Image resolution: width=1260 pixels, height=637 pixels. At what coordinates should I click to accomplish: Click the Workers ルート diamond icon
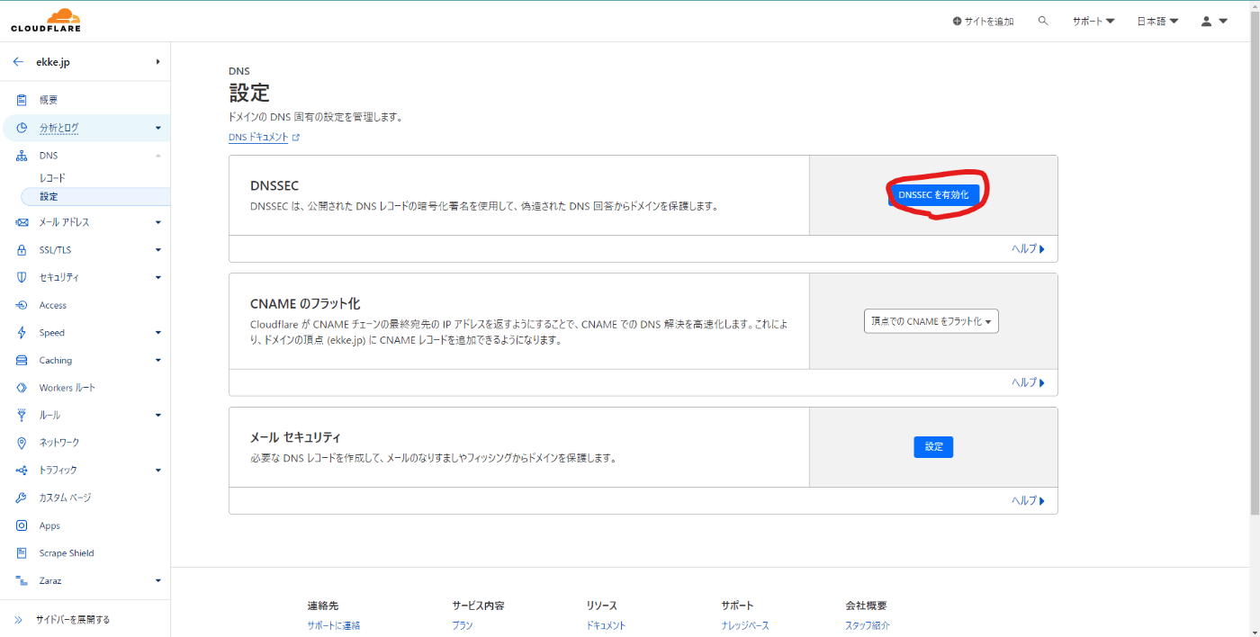pos(22,388)
